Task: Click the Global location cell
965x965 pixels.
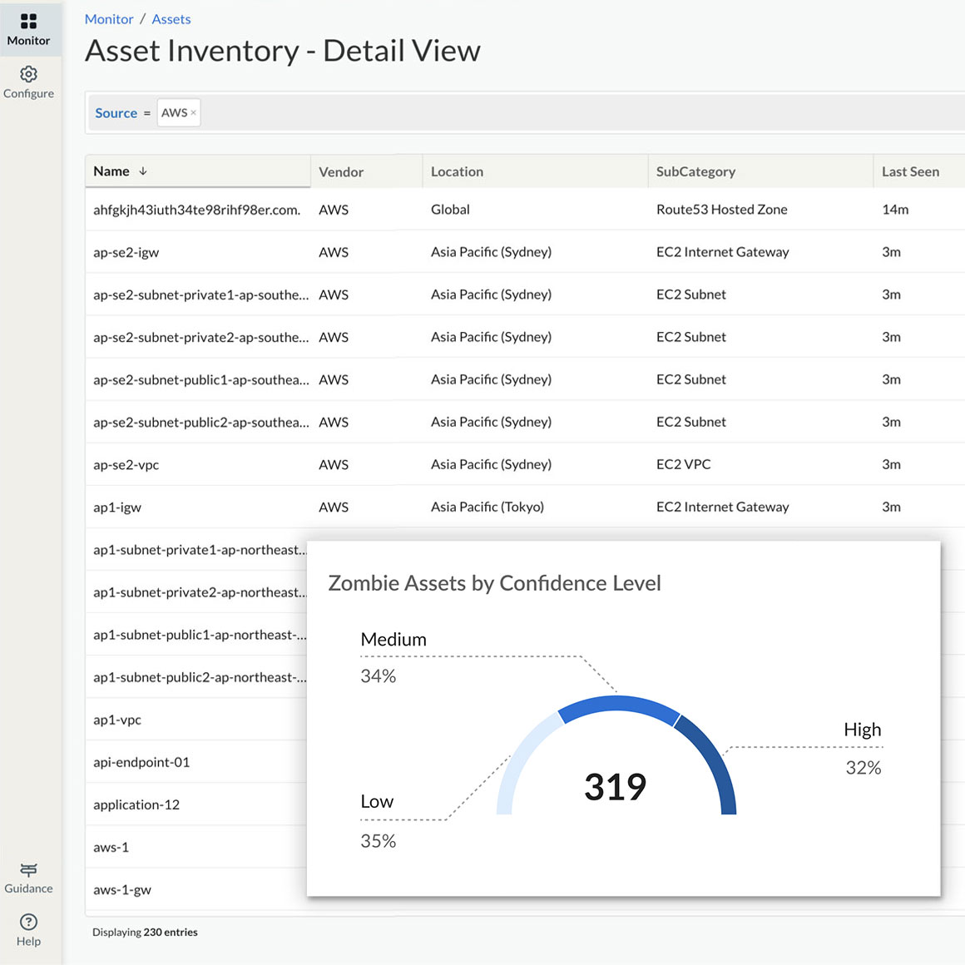Action: pos(450,210)
